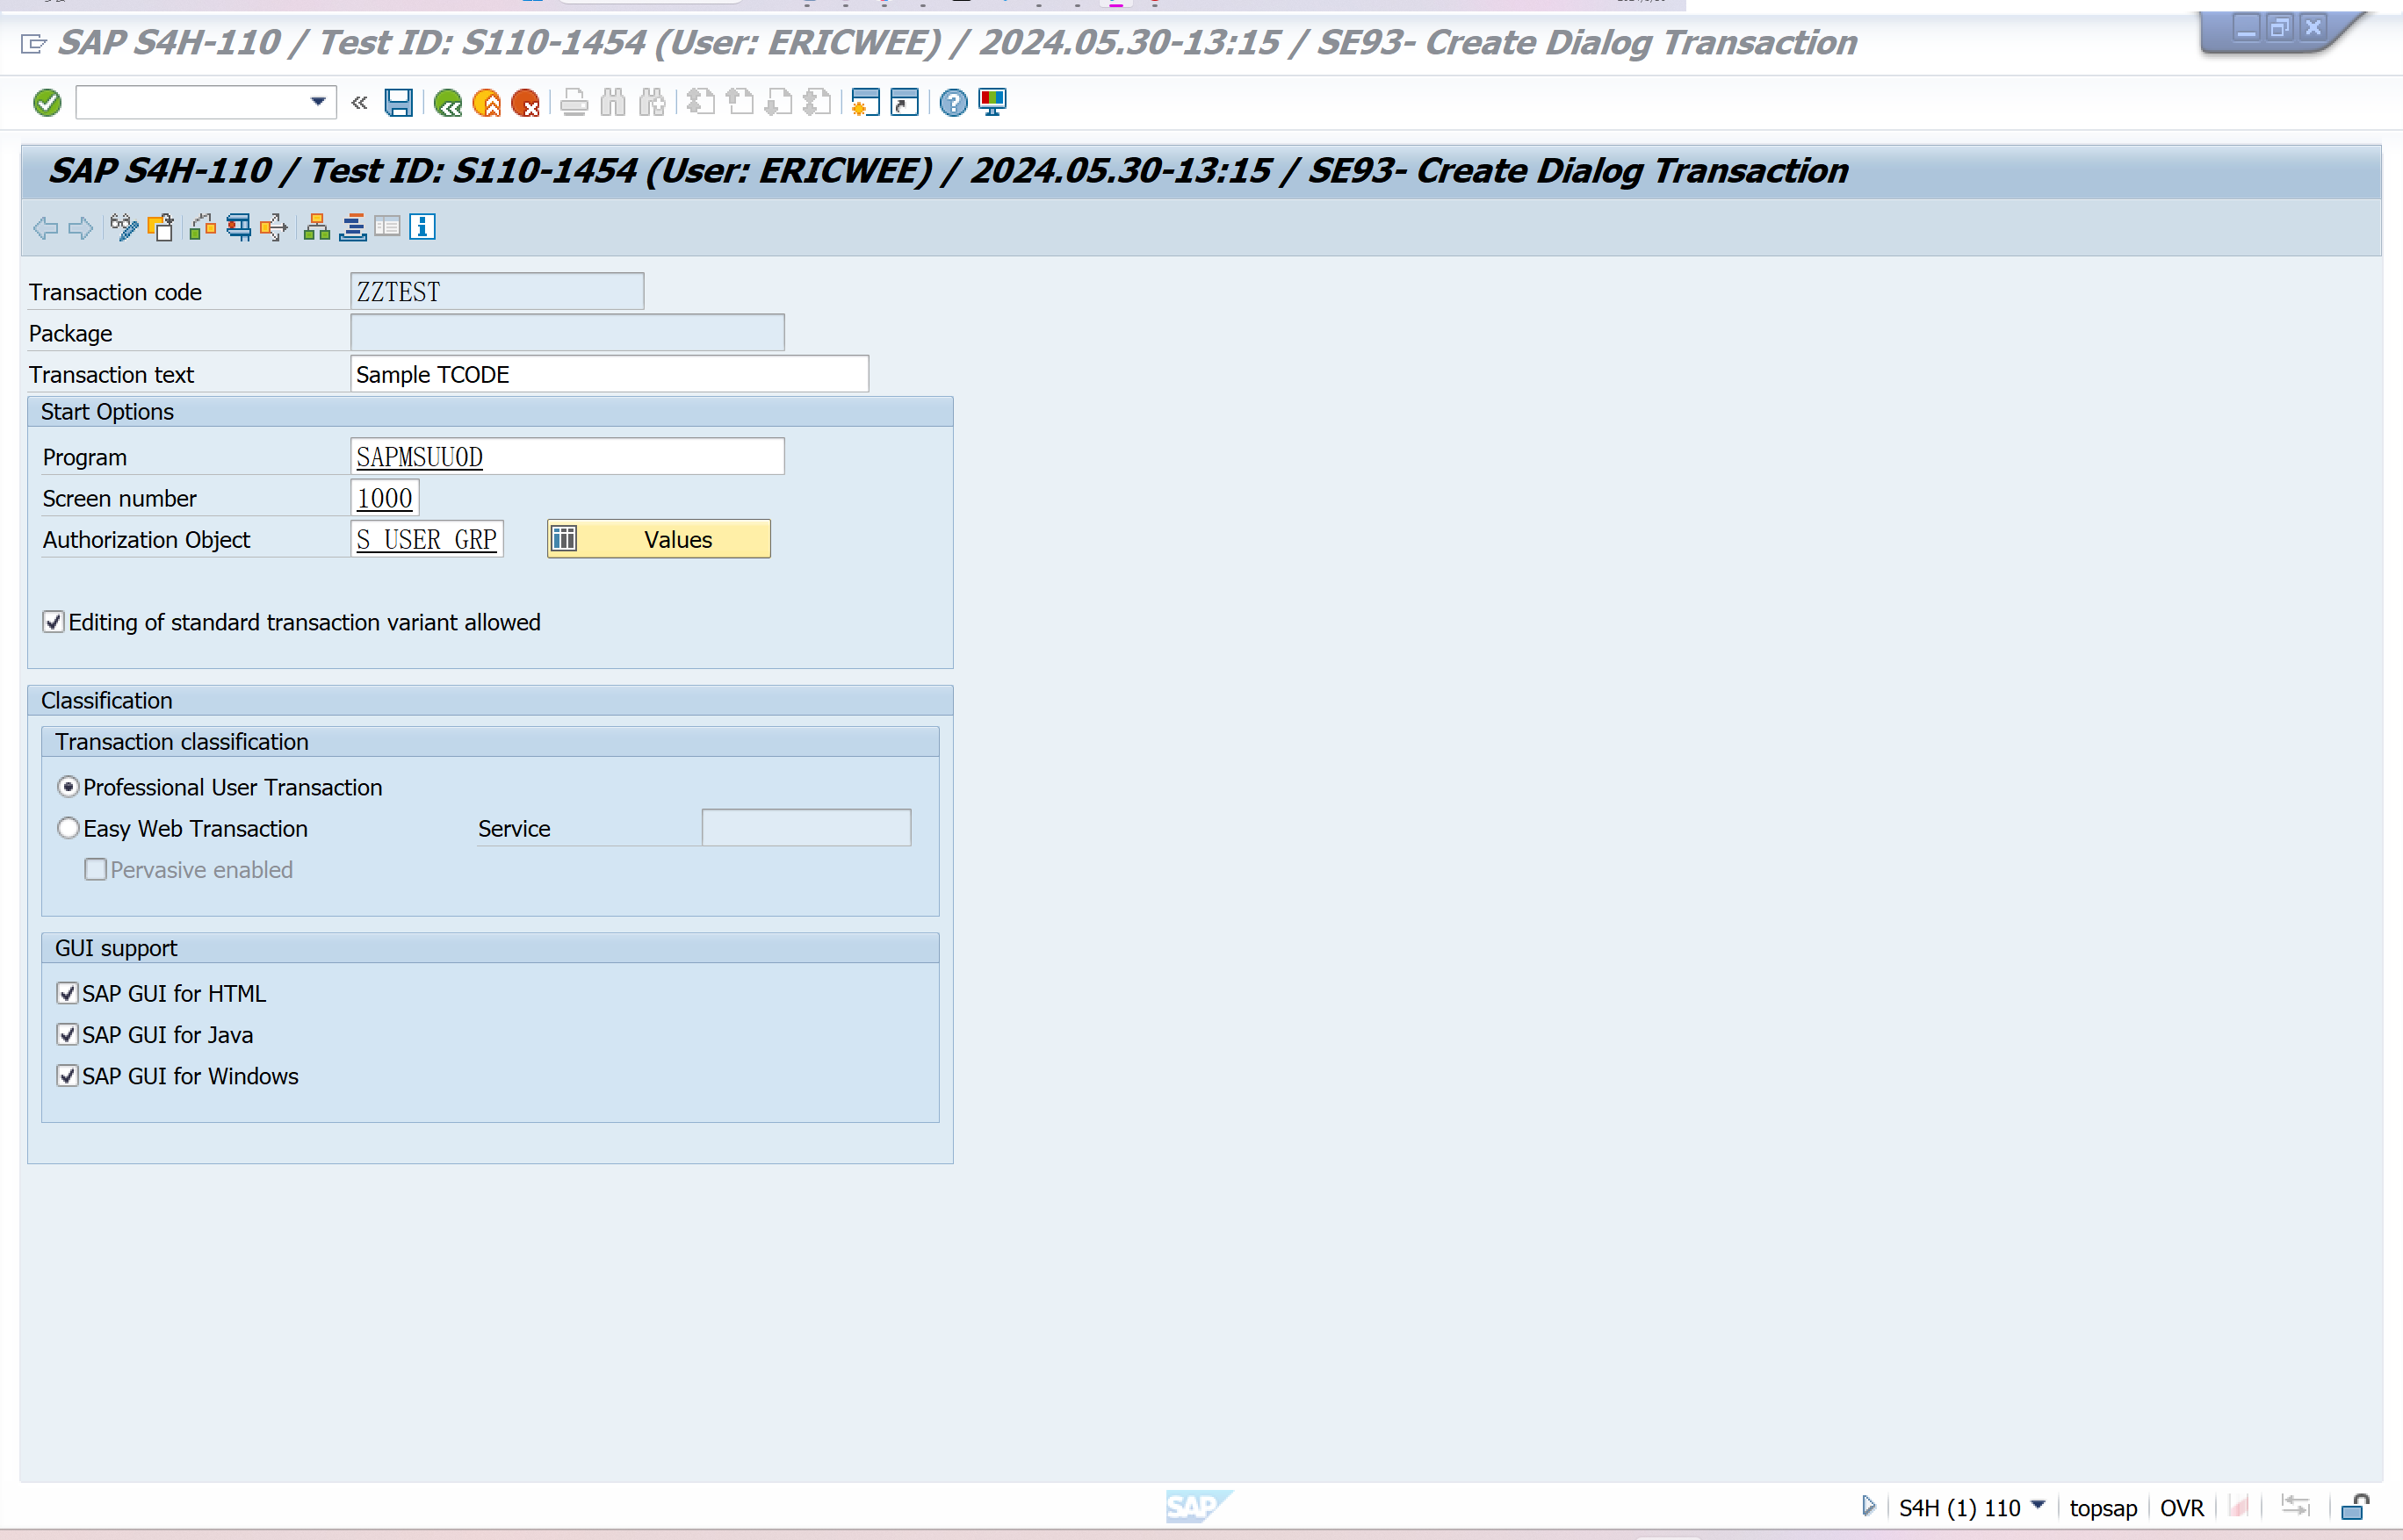Click the Save floppy disk icon
This screenshot has height=1540, width=2403.
pyautogui.click(x=398, y=103)
